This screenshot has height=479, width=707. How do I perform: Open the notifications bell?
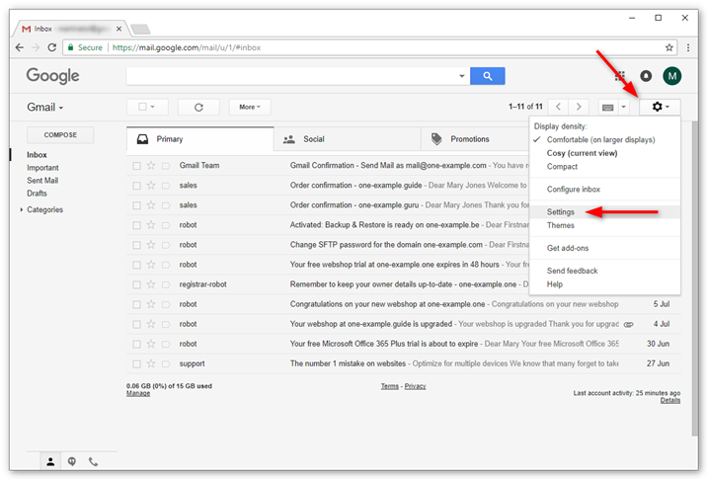pos(646,76)
